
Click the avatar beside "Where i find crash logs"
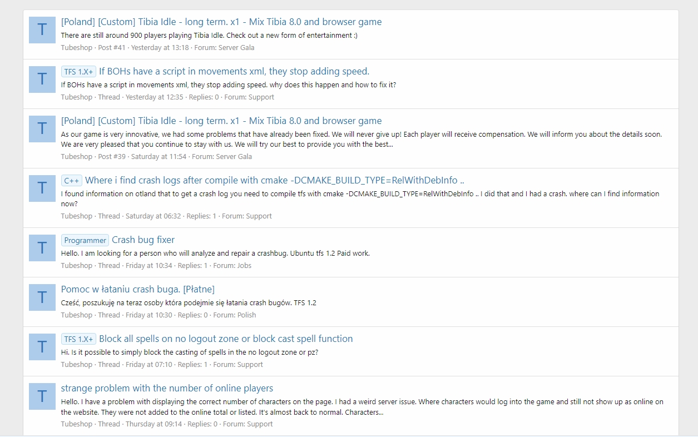[42, 188]
